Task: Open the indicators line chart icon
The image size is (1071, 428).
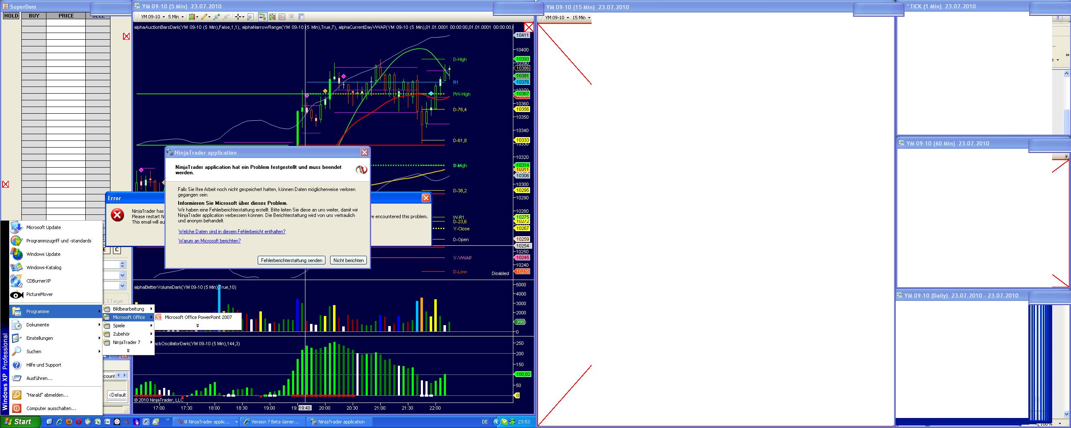Action: (x=282, y=17)
